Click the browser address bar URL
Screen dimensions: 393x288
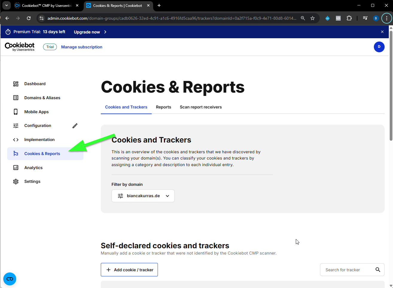click(172, 18)
